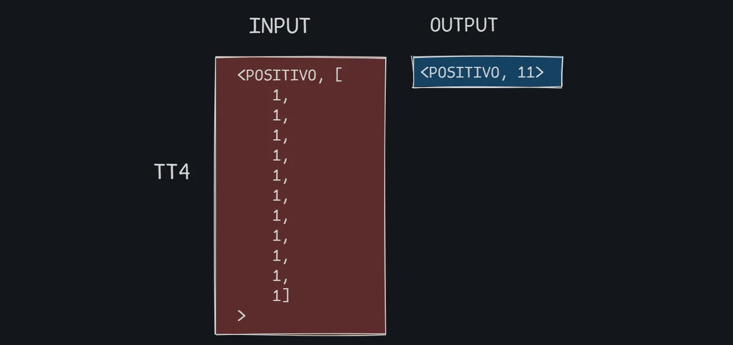Image resolution: width=733 pixels, height=345 pixels.
Task: Pick the sixth 1 in the list
Action: click(x=276, y=196)
